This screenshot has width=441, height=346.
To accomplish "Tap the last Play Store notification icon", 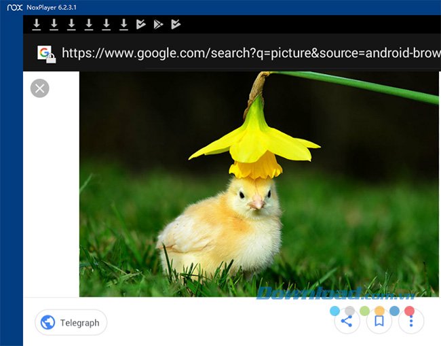I will tap(176, 24).
